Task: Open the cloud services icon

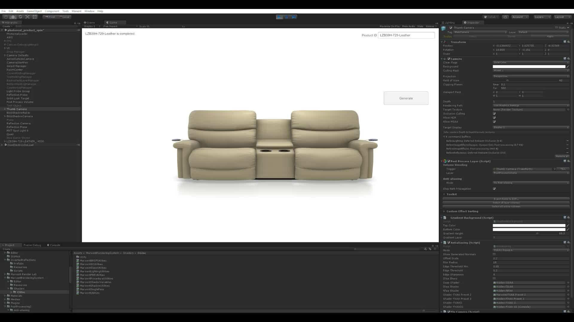Action: pyautogui.click(x=505, y=17)
